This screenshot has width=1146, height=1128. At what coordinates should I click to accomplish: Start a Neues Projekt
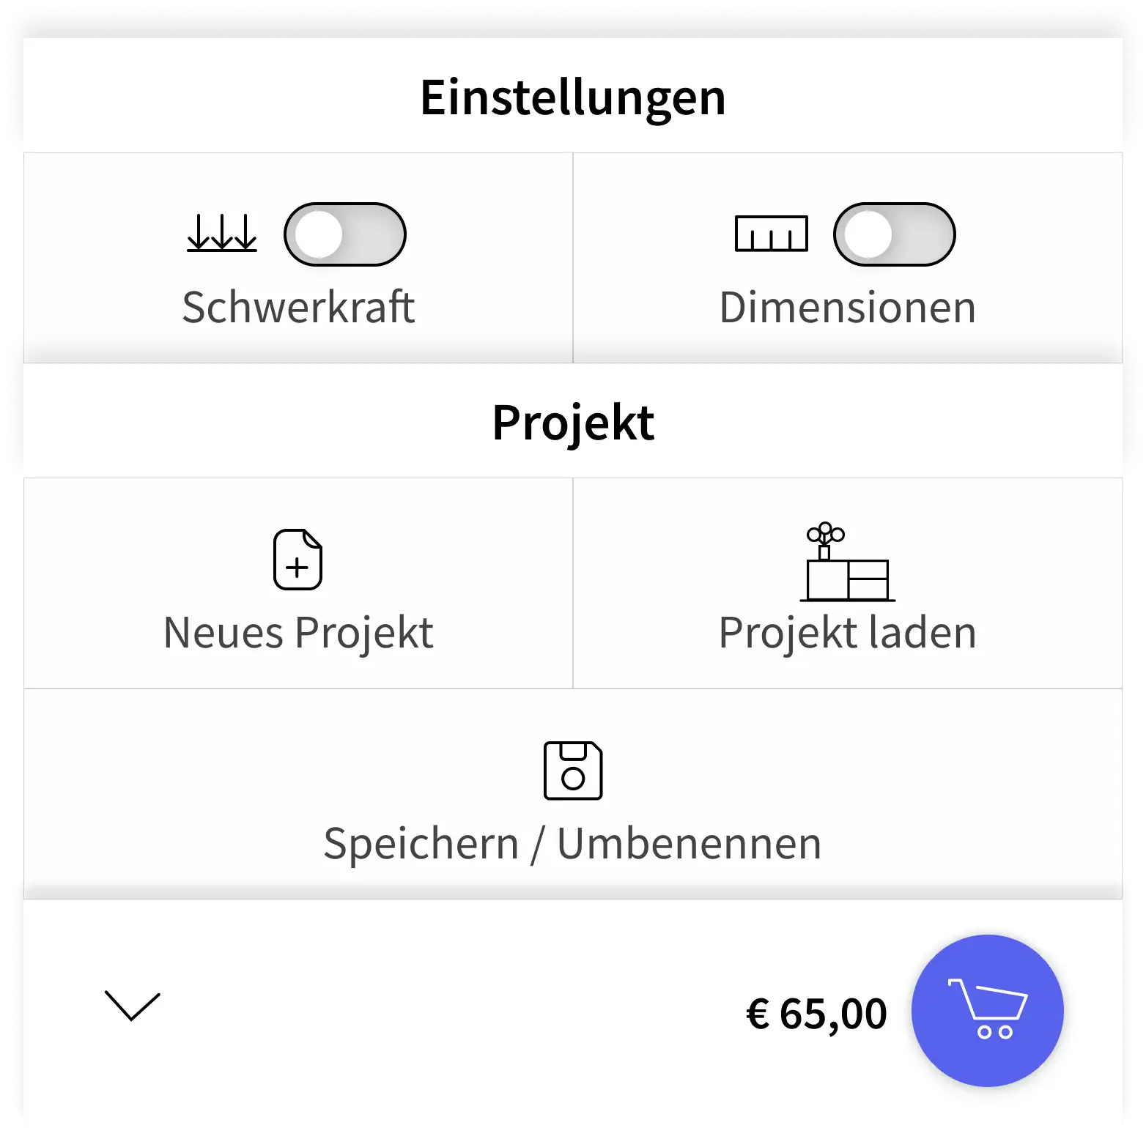coord(297,632)
